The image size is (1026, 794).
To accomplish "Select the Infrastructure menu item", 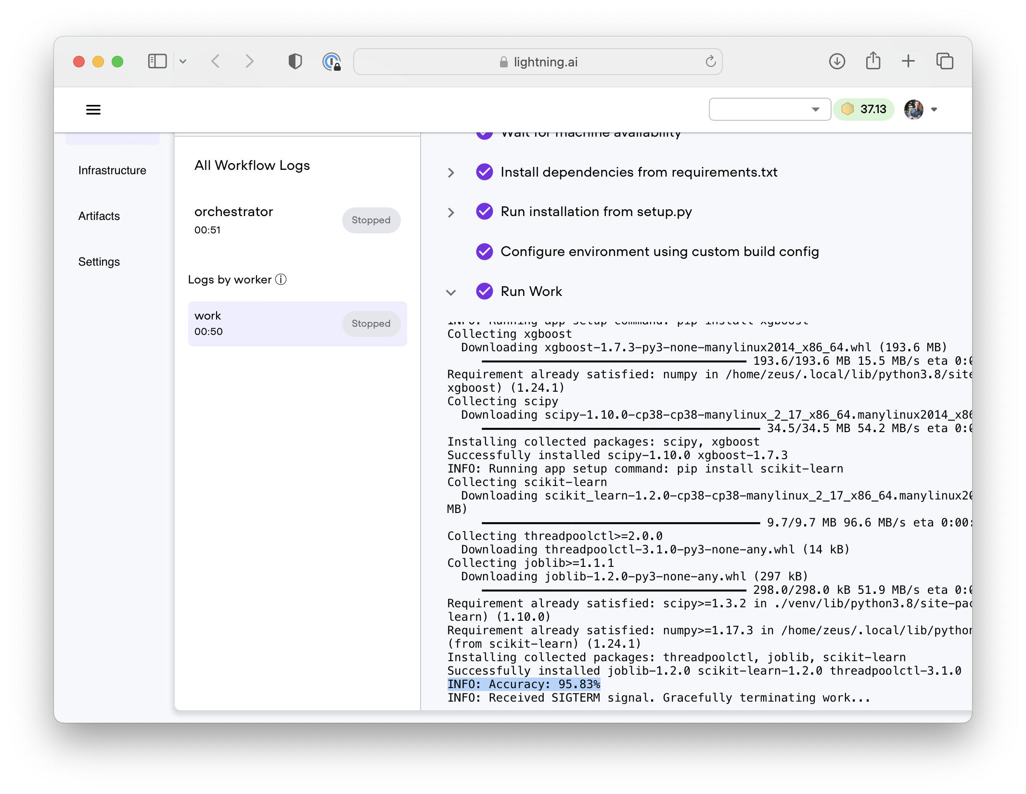I will tap(111, 170).
